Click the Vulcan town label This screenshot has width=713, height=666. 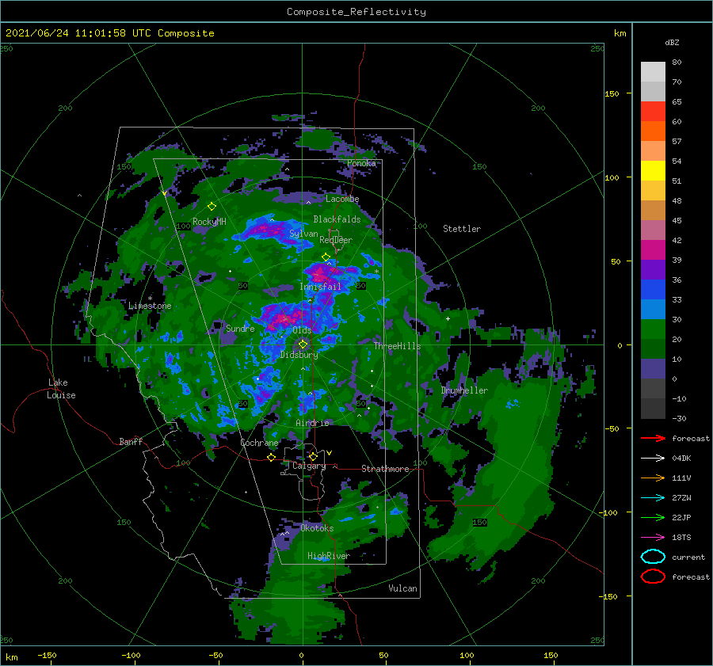[402, 588]
